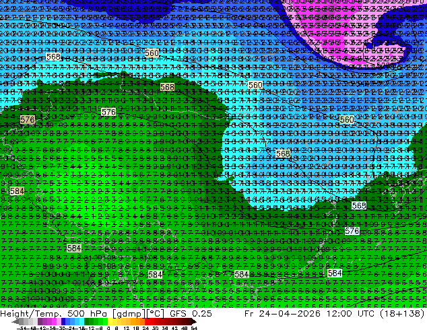
Task: Click the 'Height/Temp.' title text
Action: [32, 313]
